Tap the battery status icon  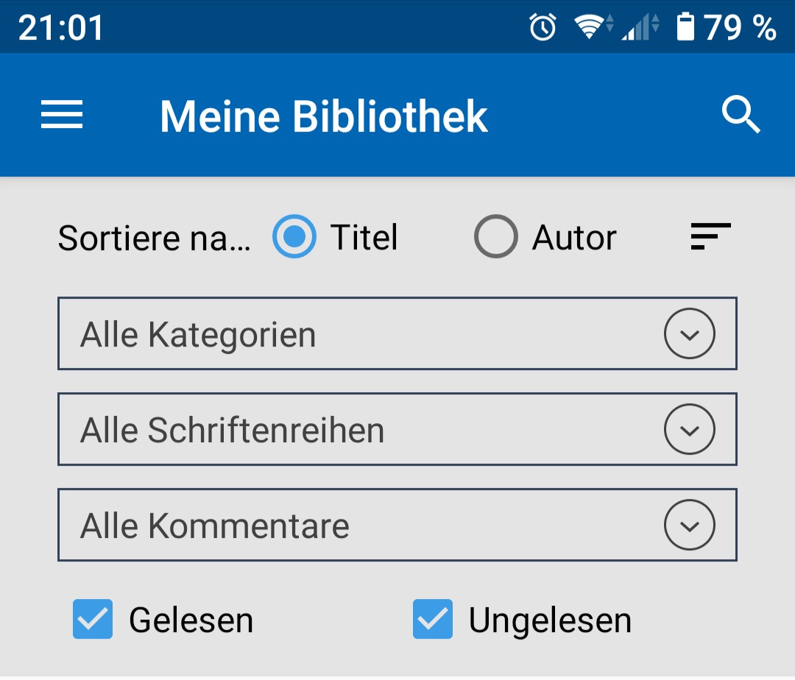685,28
